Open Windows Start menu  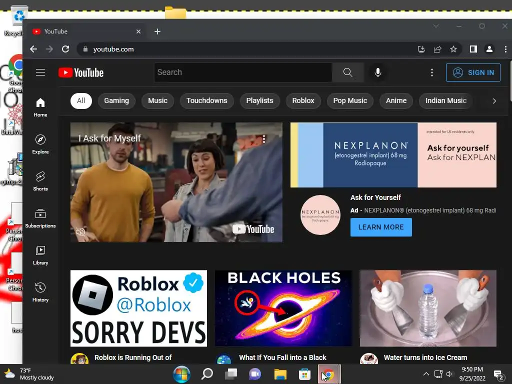click(181, 374)
